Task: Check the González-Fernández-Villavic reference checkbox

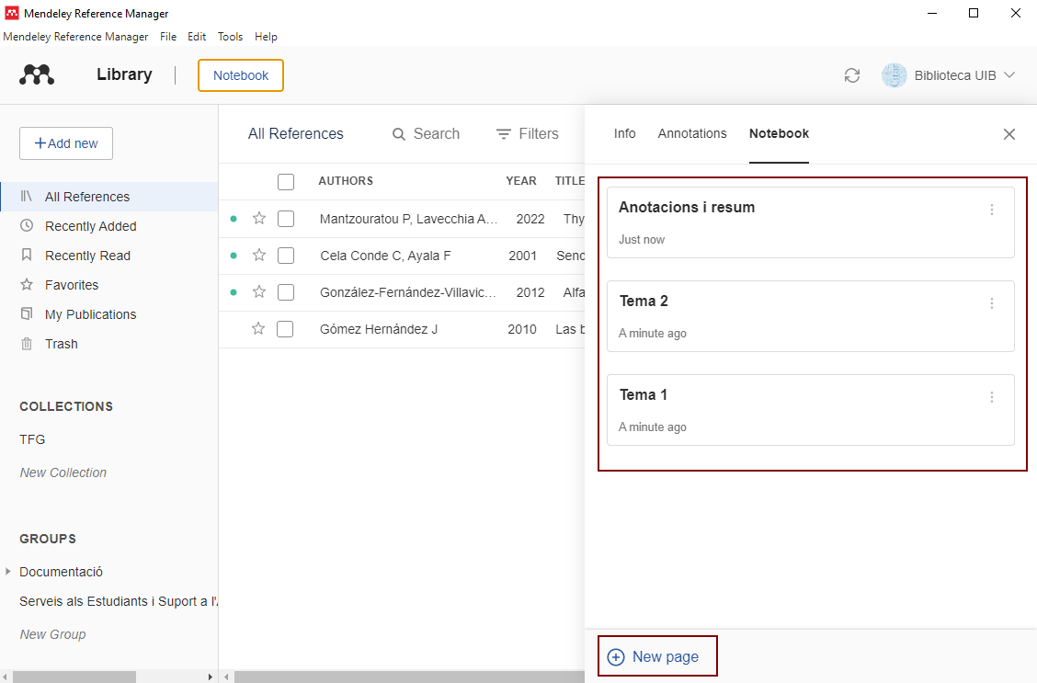Action: [286, 292]
